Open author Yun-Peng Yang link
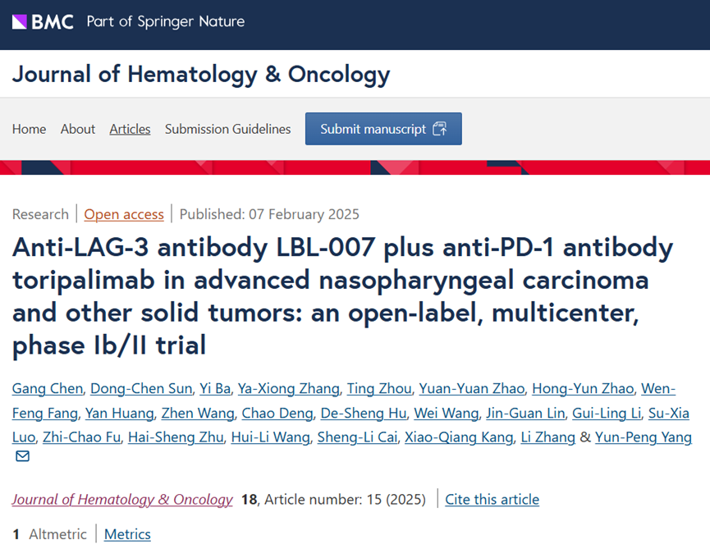The image size is (710, 558). click(x=644, y=437)
